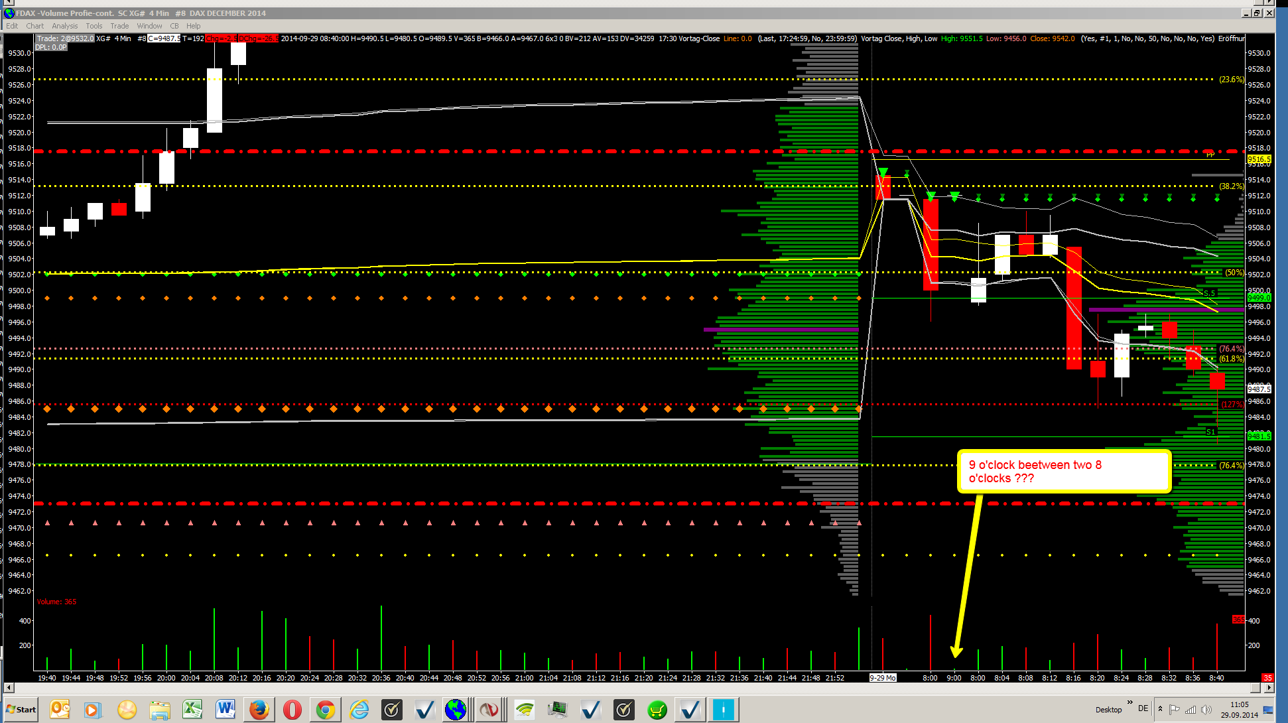Image resolution: width=1288 pixels, height=723 pixels.
Task: Expand the Desktop toolbar chevron
Action: tap(1129, 702)
